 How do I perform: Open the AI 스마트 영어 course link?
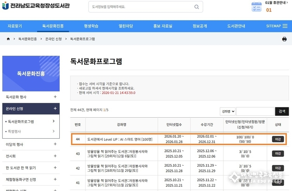click(120, 139)
